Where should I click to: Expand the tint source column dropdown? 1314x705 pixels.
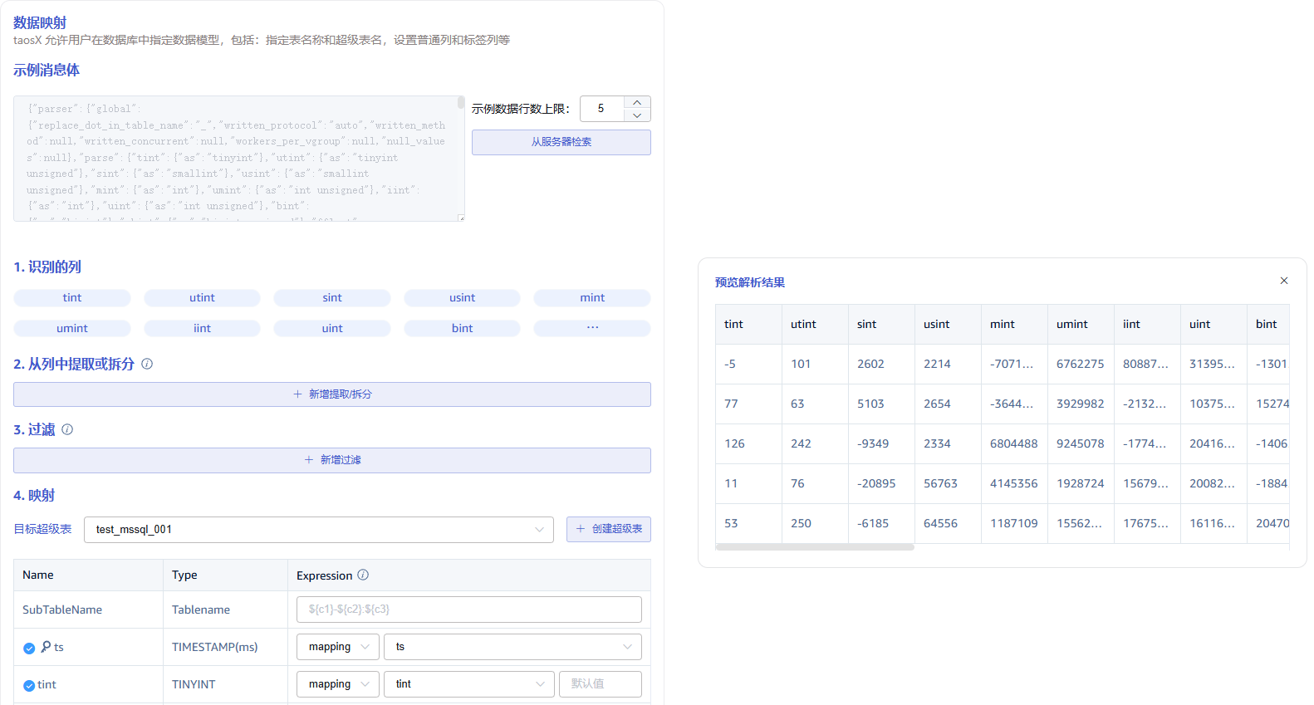click(x=468, y=684)
